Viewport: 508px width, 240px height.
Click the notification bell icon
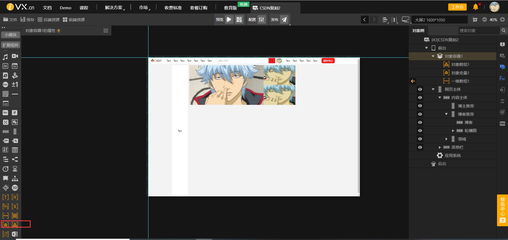click(x=476, y=7)
